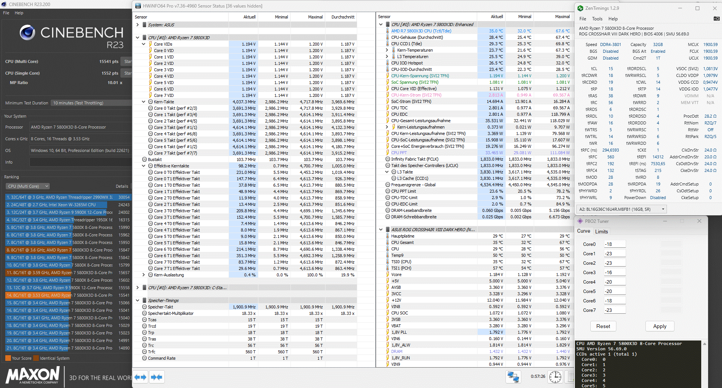
Task: Click the clock icon in HWiNFO toolbar
Action: (x=555, y=377)
